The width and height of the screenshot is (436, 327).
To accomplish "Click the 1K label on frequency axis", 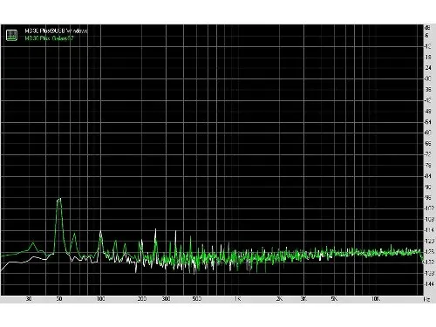I will 238,299.
